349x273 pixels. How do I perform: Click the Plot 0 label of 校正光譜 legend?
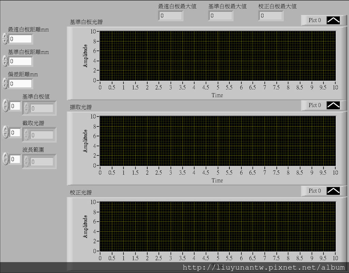[315, 191]
